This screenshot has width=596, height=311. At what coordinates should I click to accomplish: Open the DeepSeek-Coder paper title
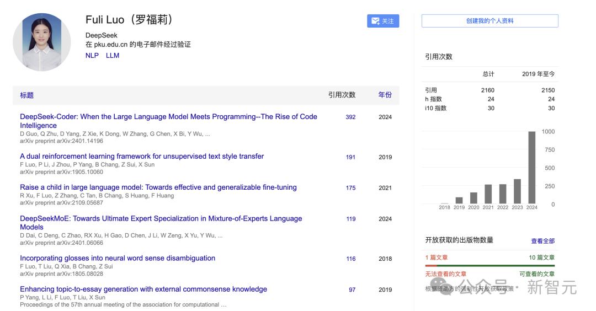pyautogui.click(x=168, y=117)
